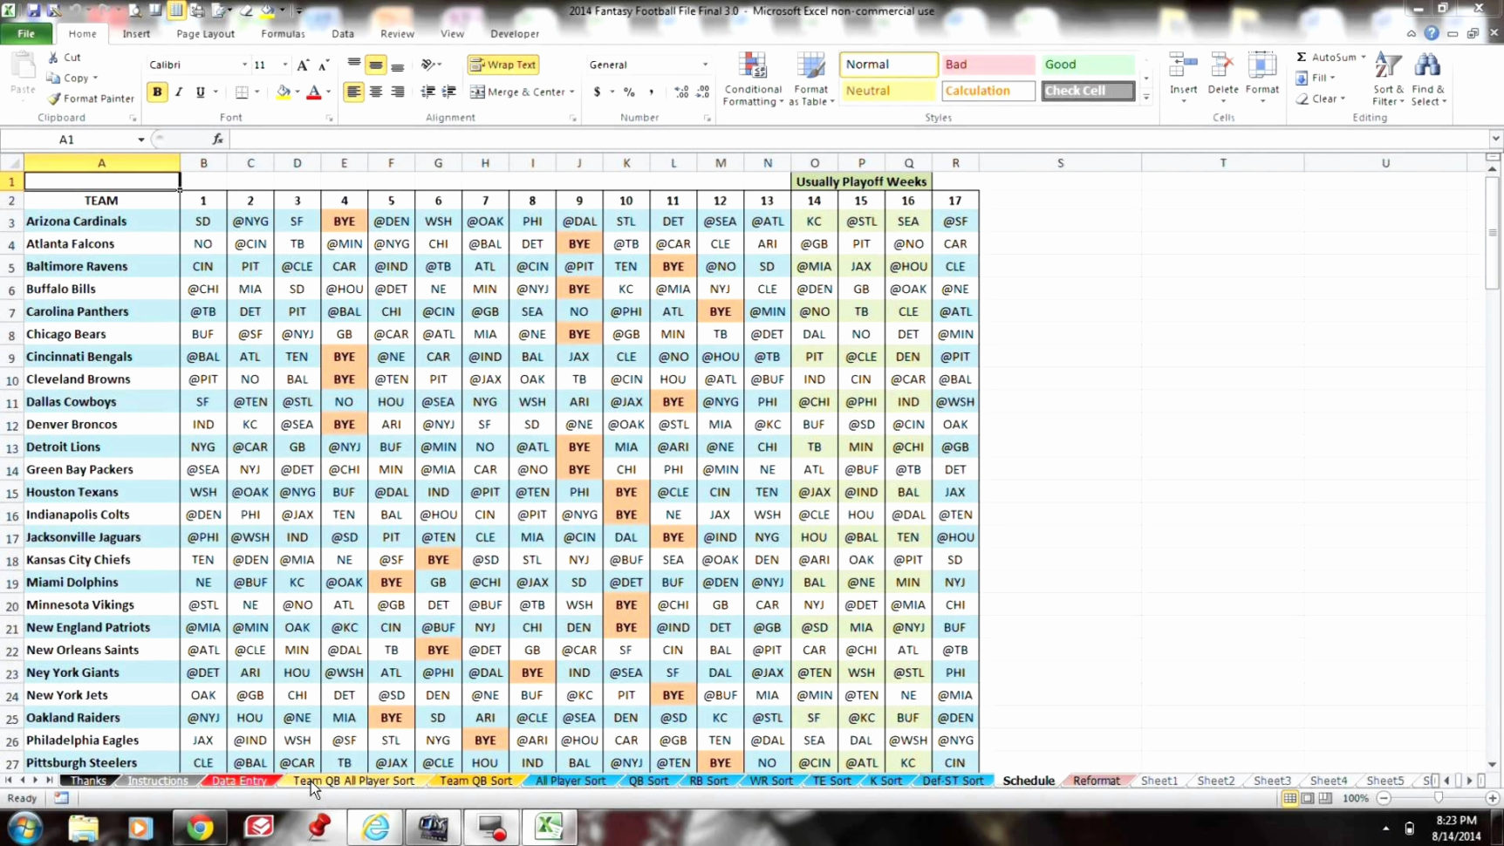Apply the Bad cell style
This screenshot has height=846, width=1504.
[x=987, y=64]
